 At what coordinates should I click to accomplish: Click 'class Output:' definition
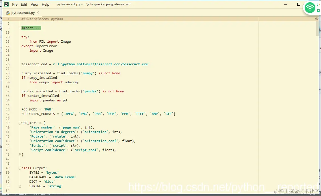[34, 168]
